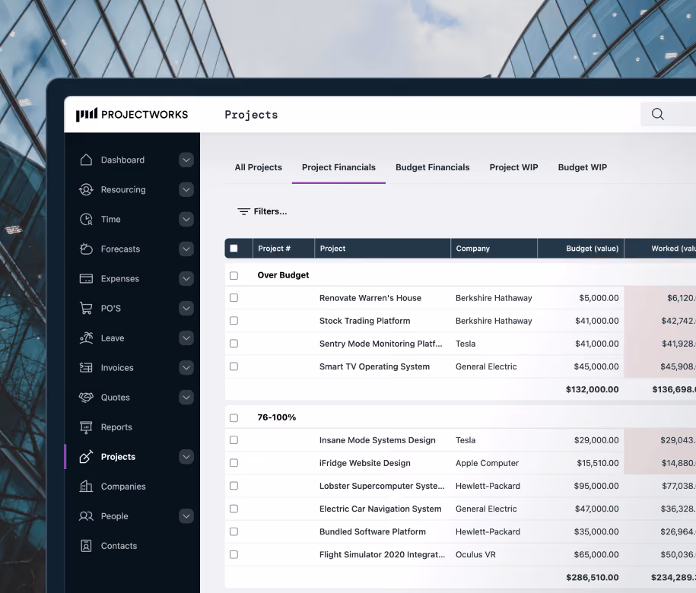Click the PO'S shopping cart icon

click(86, 308)
